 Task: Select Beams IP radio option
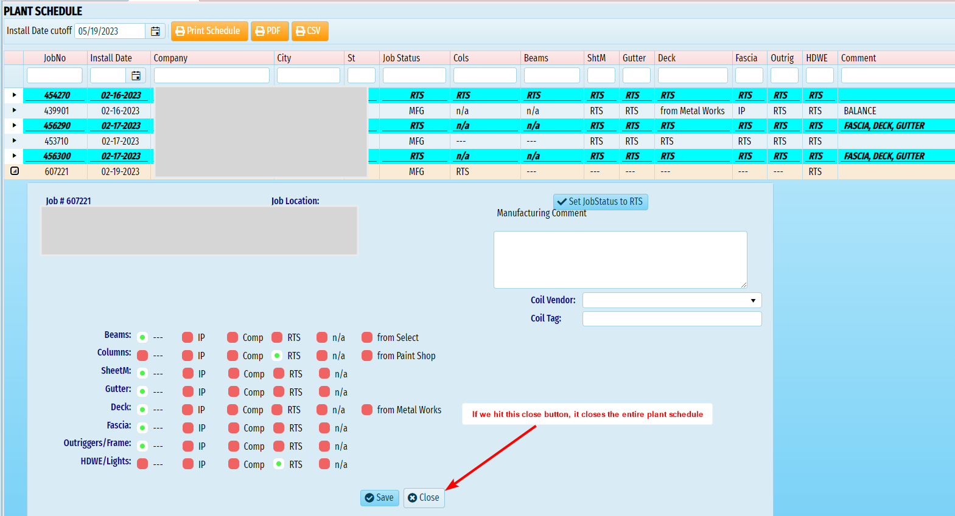pyautogui.click(x=187, y=337)
